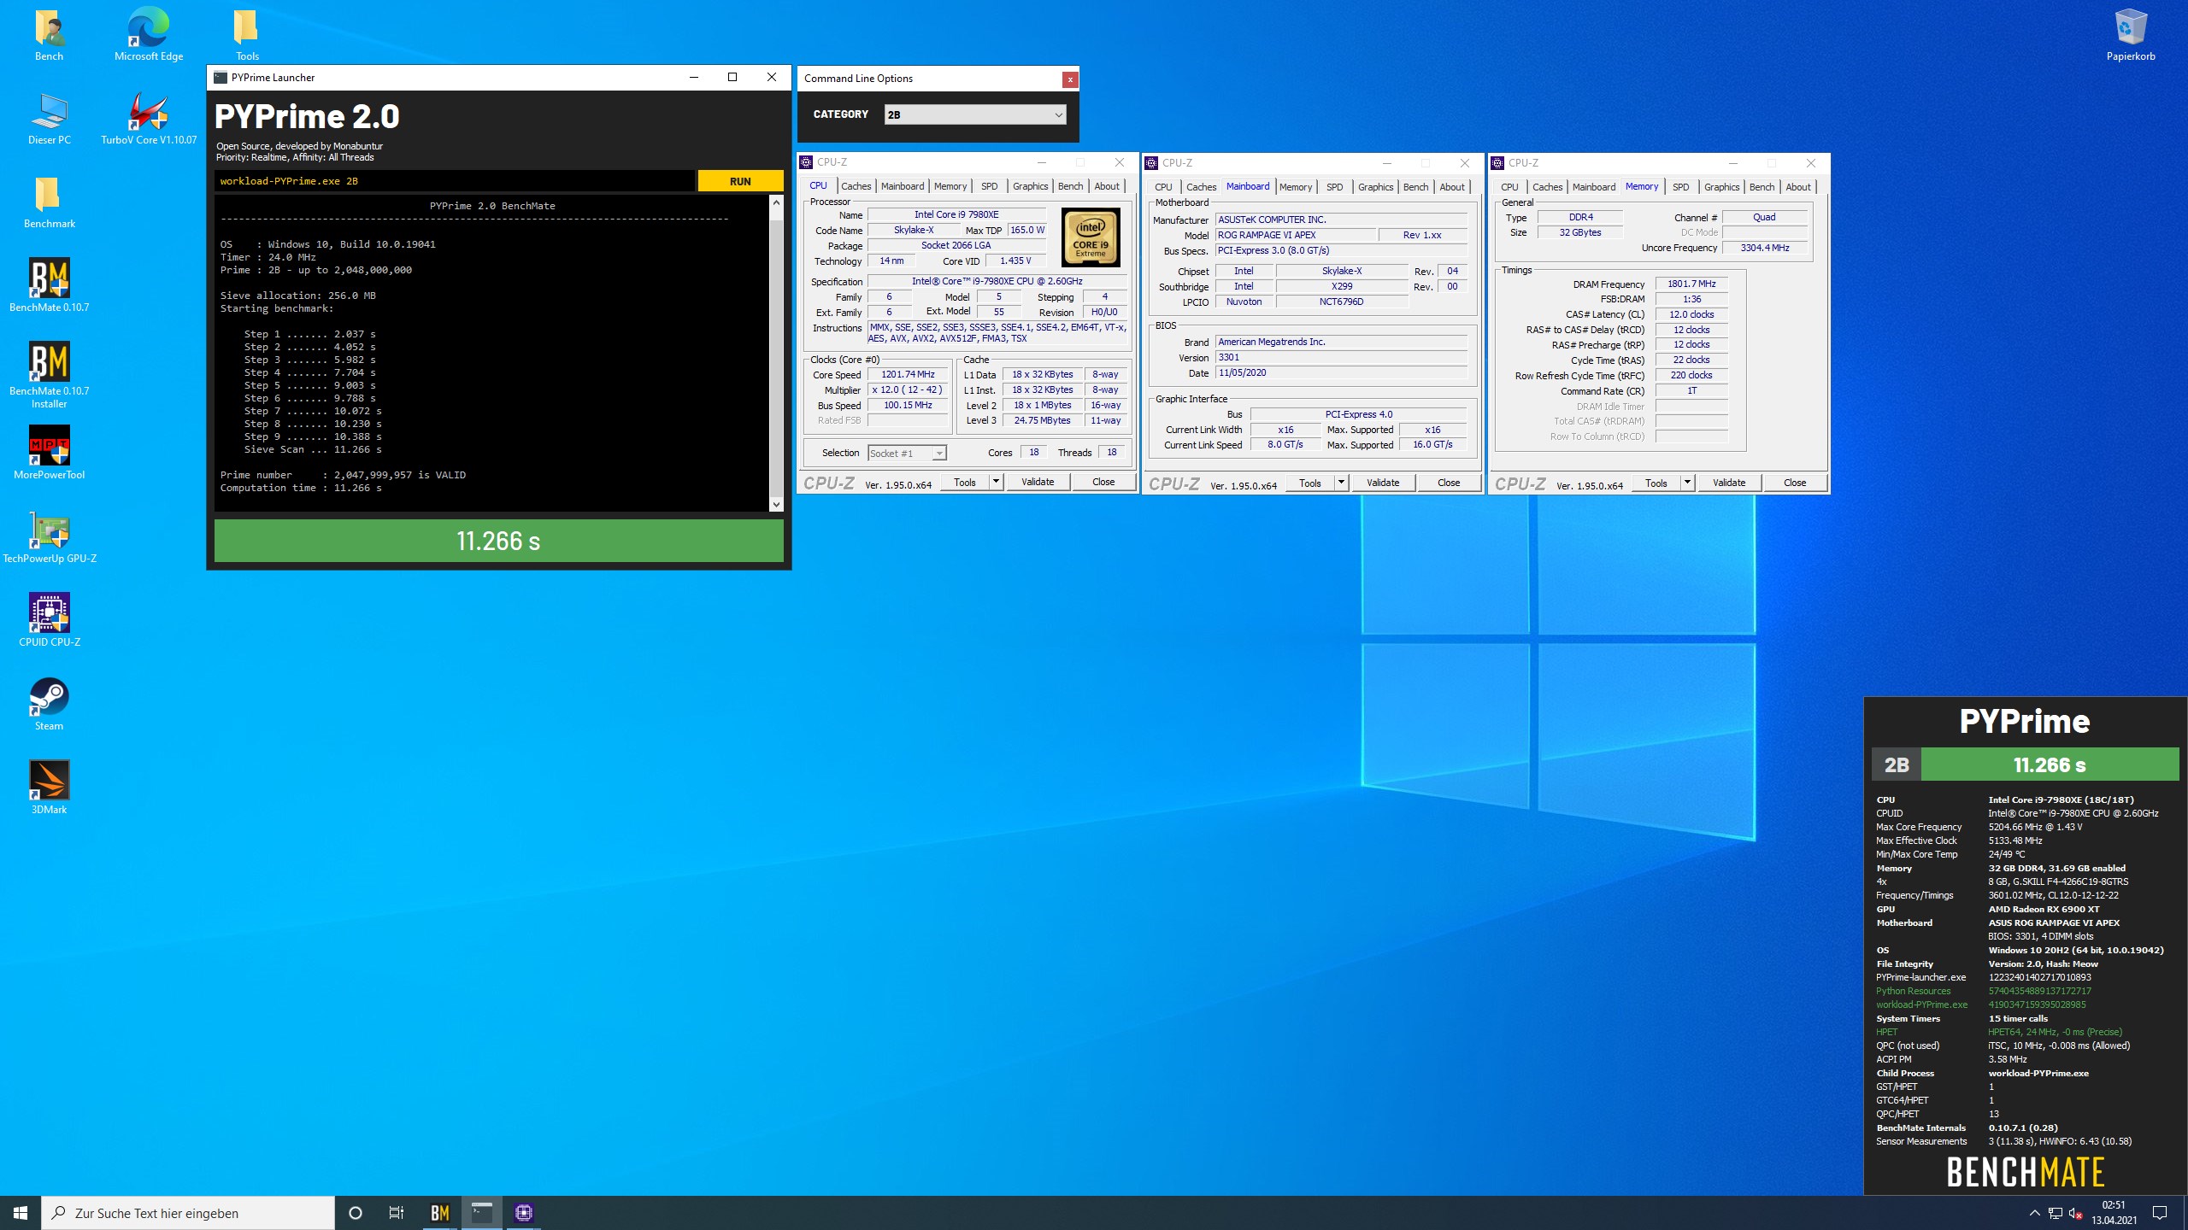
Task: Launch the BenchMate 0.10.7 desktop shortcut
Action: pyautogui.click(x=49, y=286)
